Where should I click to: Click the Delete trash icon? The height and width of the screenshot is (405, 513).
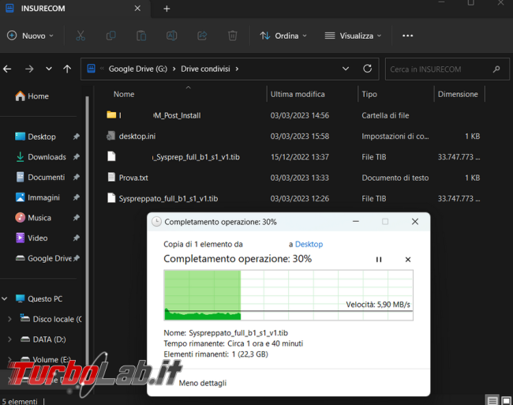click(x=233, y=36)
